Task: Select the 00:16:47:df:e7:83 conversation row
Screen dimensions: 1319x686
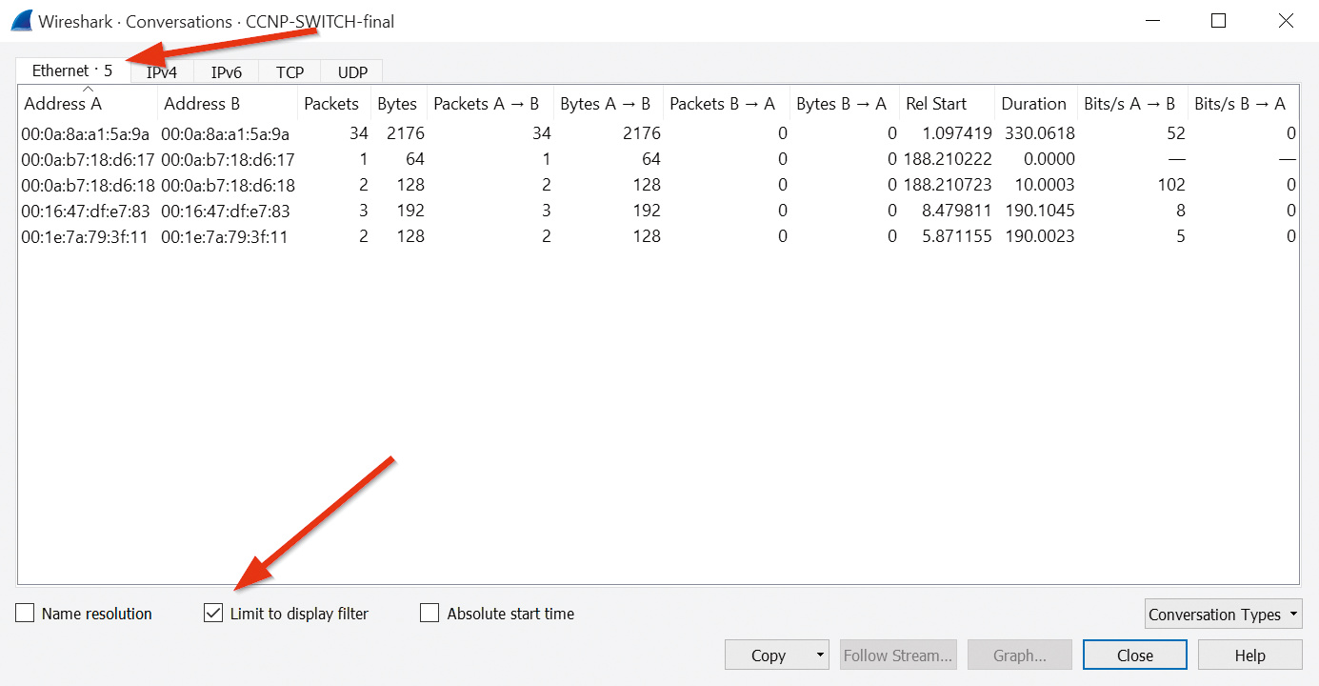Action: pos(86,211)
